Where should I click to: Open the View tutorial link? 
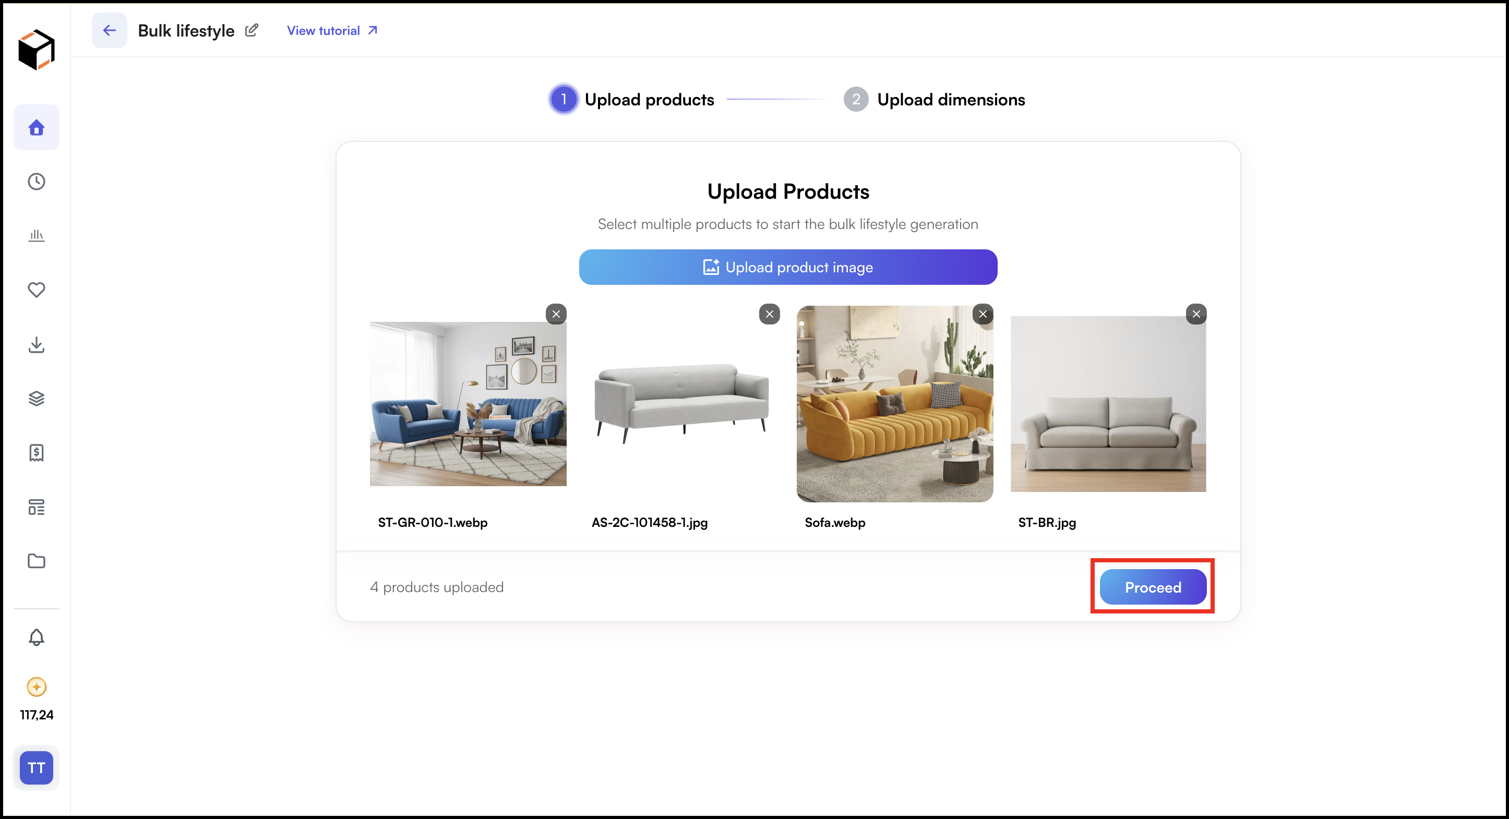tap(332, 30)
